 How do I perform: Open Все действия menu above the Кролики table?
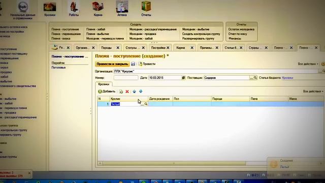click(313, 91)
